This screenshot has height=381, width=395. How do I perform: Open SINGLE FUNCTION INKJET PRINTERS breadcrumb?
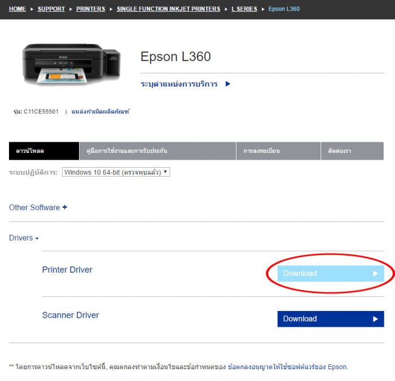pyautogui.click(x=168, y=9)
